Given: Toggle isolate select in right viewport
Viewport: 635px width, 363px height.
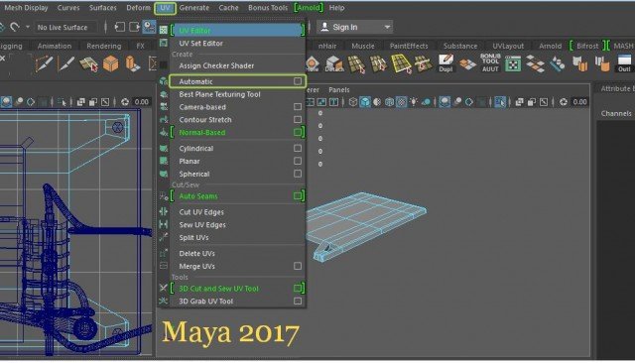Looking at the screenshot, I should point(500,102).
